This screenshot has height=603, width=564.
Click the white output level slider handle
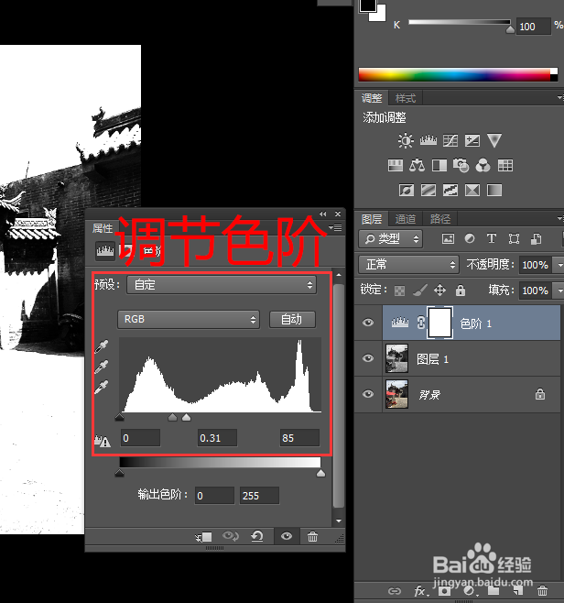click(320, 474)
